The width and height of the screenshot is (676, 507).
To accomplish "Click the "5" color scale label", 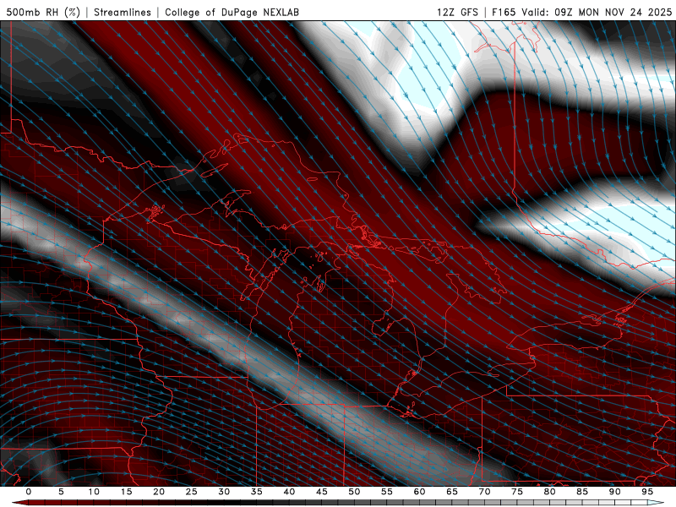I will coord(61,492).
